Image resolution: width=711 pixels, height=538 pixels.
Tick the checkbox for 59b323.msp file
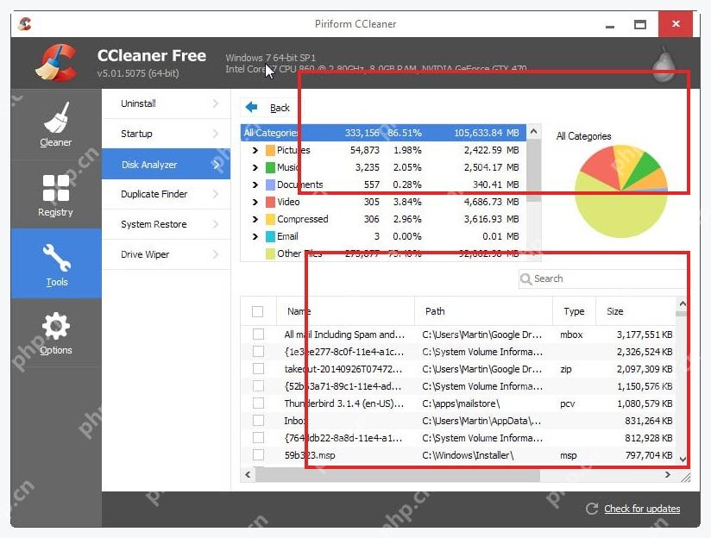[259, 454]
